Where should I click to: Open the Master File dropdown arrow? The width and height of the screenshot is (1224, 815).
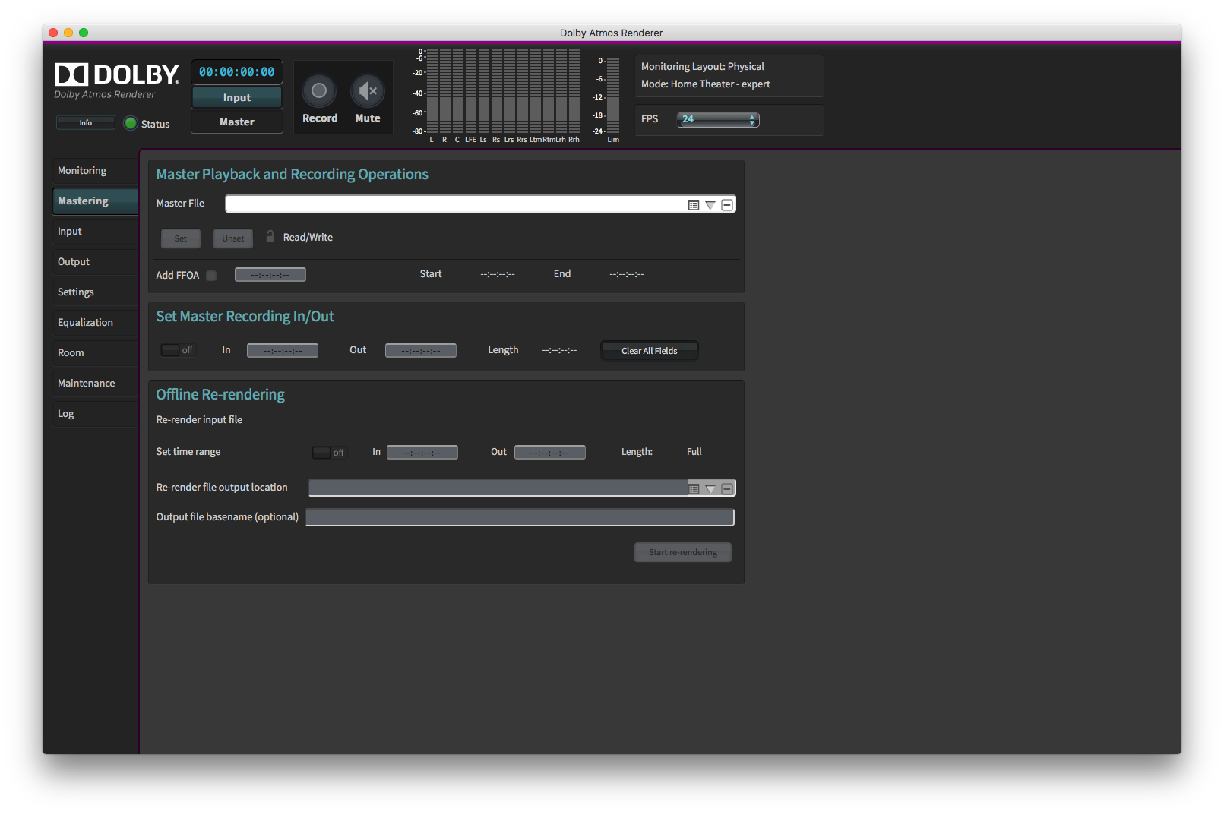pyautogui.click(x=710, y=204)
